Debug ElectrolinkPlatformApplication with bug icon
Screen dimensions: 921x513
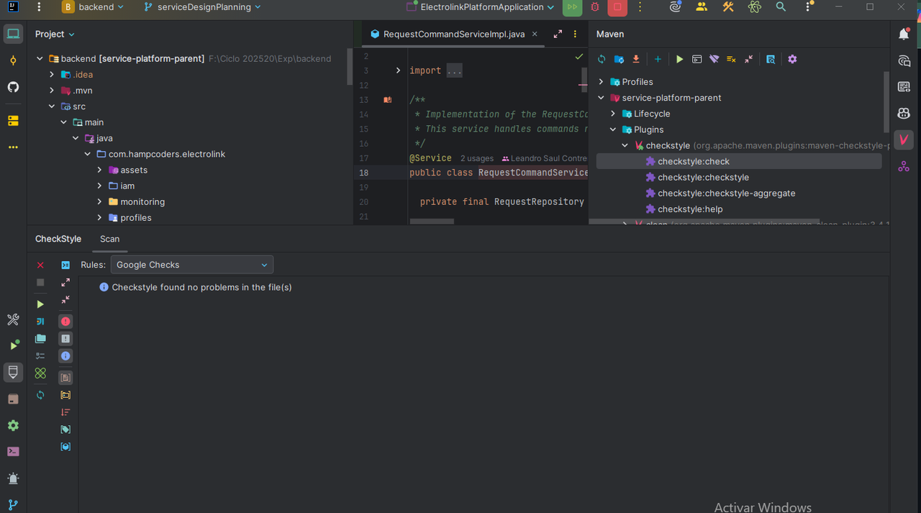[594, 7]
